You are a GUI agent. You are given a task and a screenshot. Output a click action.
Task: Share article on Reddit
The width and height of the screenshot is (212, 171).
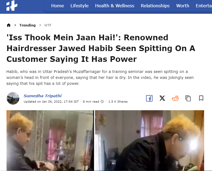175,98
